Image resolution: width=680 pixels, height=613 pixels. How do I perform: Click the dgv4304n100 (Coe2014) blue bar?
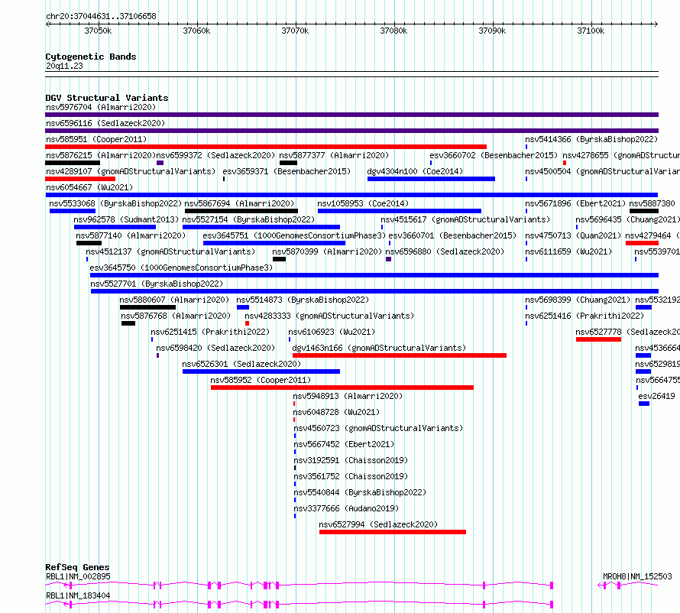click(431, 179)
